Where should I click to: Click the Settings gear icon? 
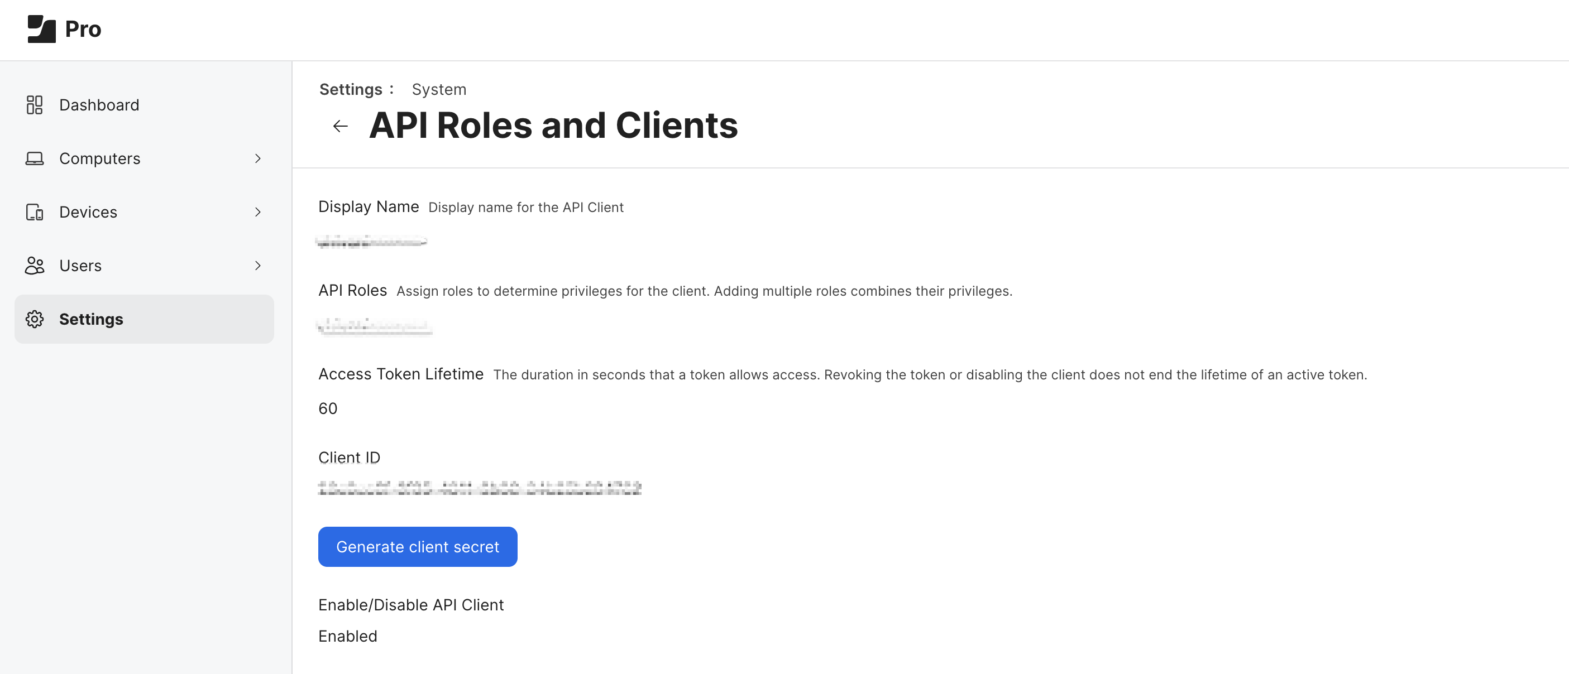click(35, 319)
